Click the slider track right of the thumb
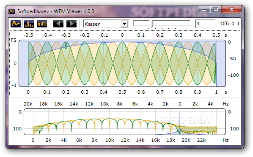This screenshot has height=157, width=253. point(171,23)
